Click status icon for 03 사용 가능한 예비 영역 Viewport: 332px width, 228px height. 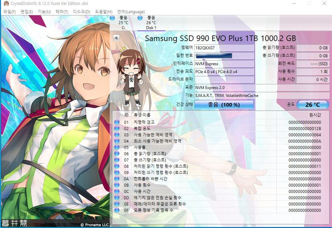(117, 135)
